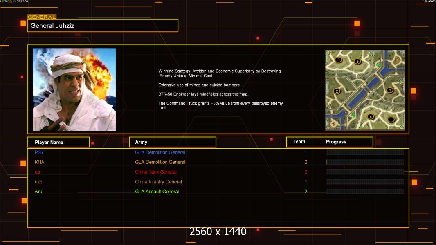Click the empty black start slot on minimap

tap(391, 120)
